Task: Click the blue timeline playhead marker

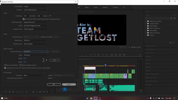Action: [x=105, y=65]
